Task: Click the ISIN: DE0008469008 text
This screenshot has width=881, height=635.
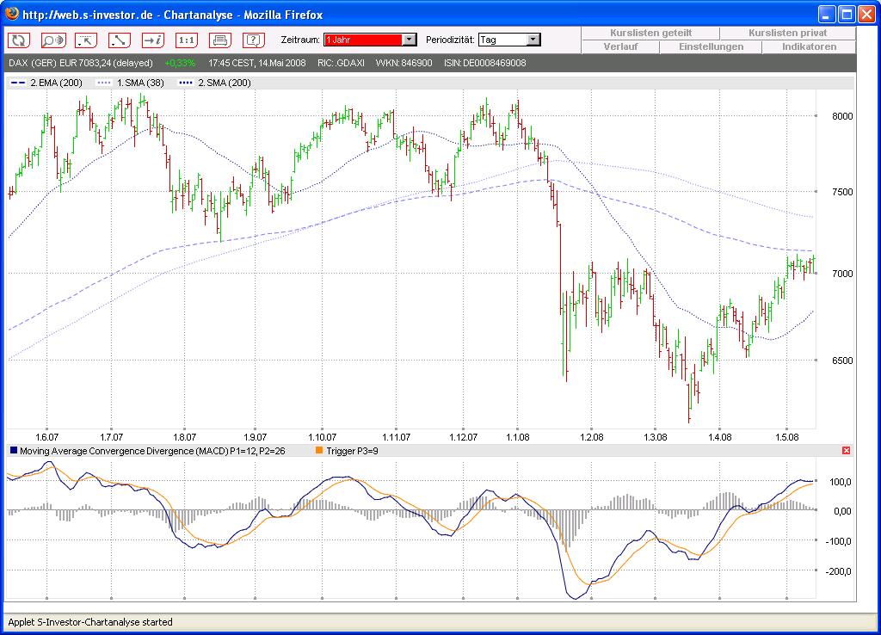Action: click(x=485, y=63)
